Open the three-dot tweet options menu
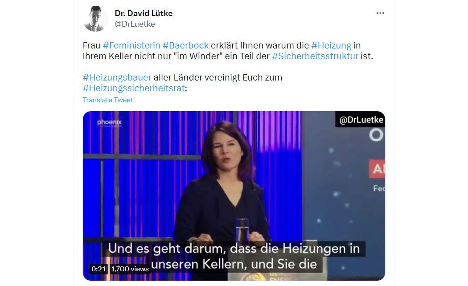This screenshot has width=468, height=286. [380, 13]
